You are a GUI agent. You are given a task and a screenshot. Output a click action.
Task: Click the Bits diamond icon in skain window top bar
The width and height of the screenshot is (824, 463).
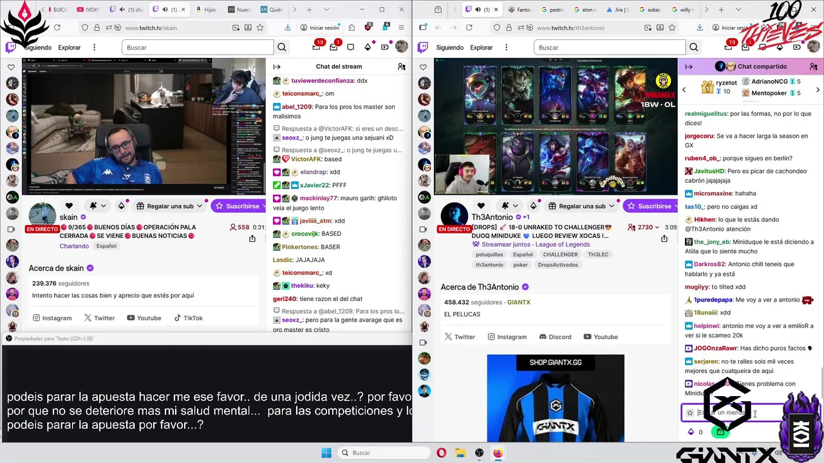[368, 47]
